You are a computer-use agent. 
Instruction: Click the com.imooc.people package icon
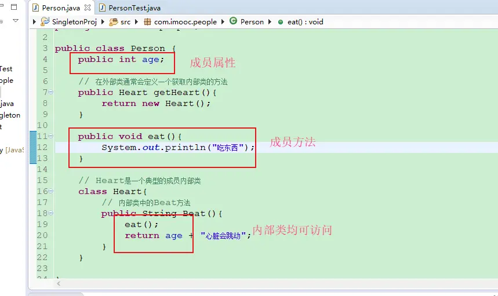click(x=147, y=22)
